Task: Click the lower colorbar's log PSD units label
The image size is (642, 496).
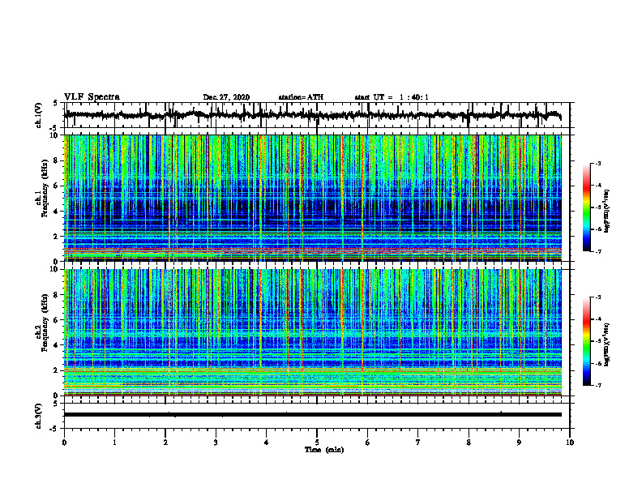Action: pos(607,344)
